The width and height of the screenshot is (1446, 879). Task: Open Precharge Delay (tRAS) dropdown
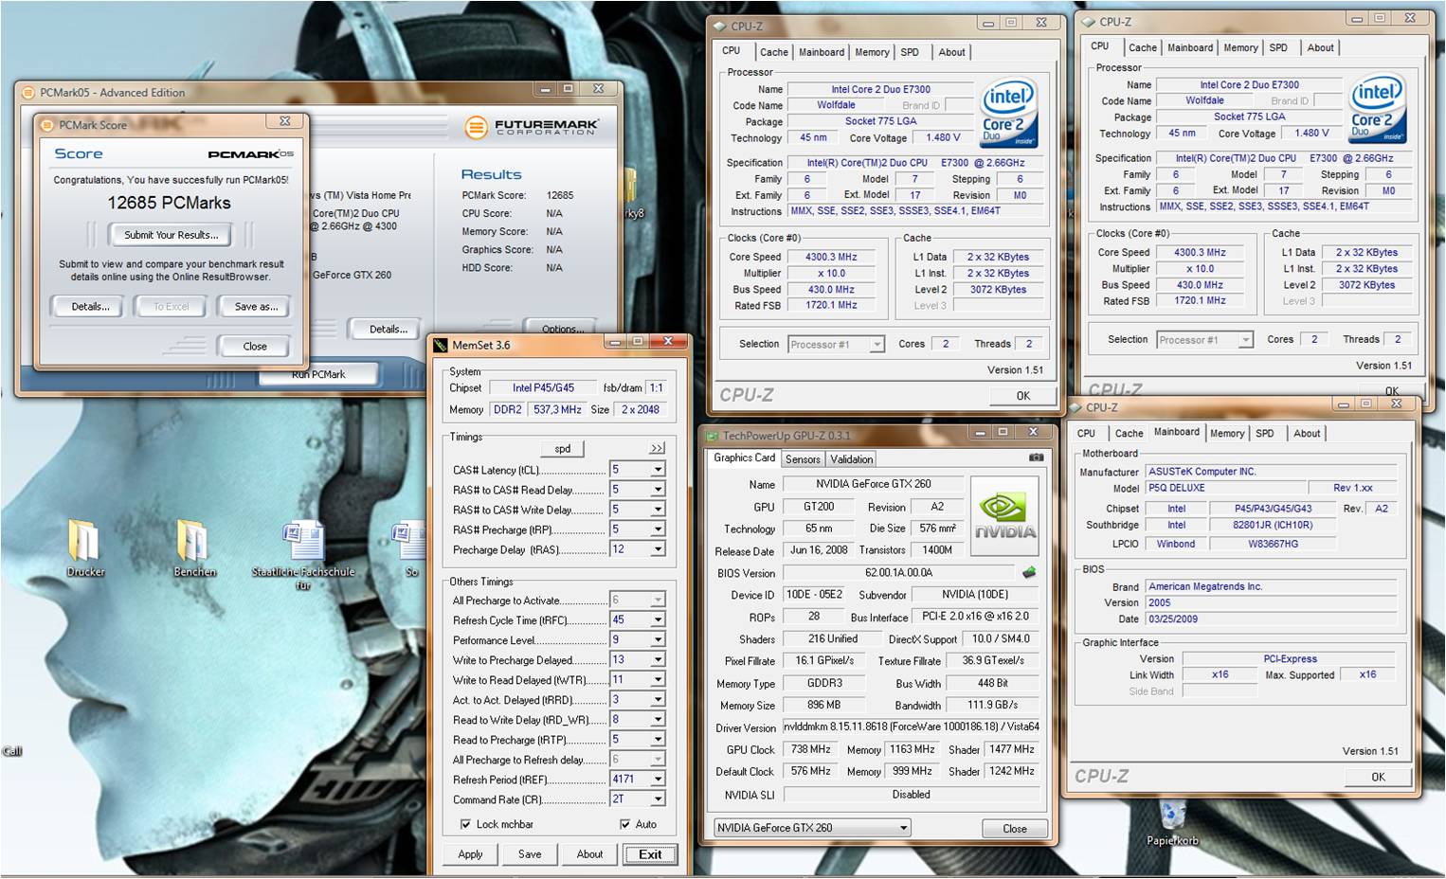(x=658, y=549)
